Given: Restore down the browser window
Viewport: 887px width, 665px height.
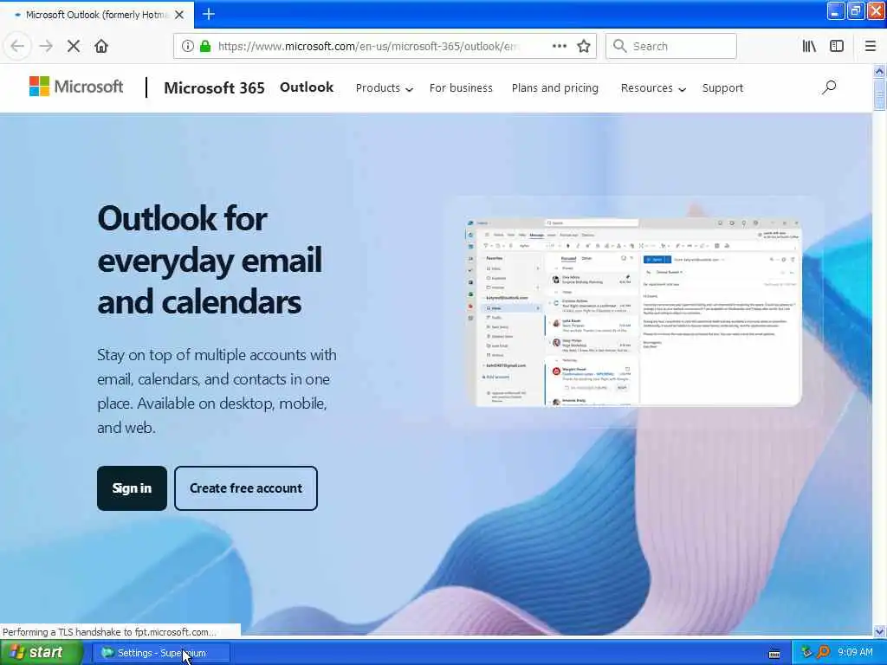Looking at the screenshot, I should coord(855,11).
